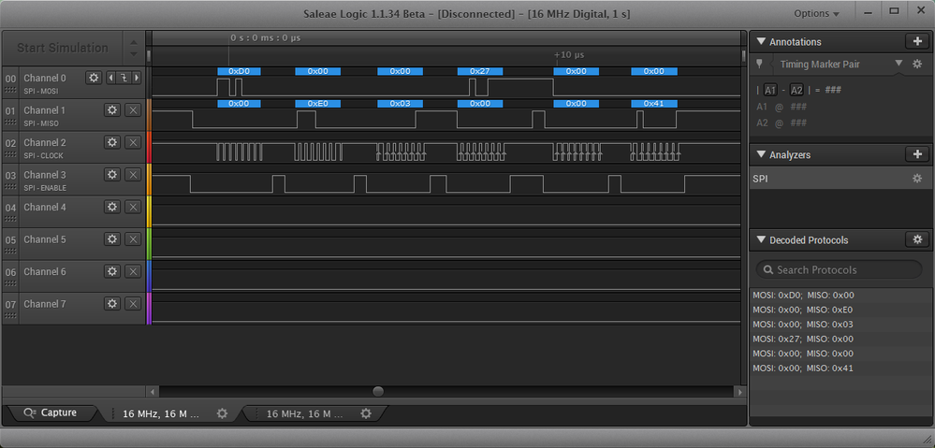Click the Search Protocols field
The image size is (935, 448).
[839, 269]
